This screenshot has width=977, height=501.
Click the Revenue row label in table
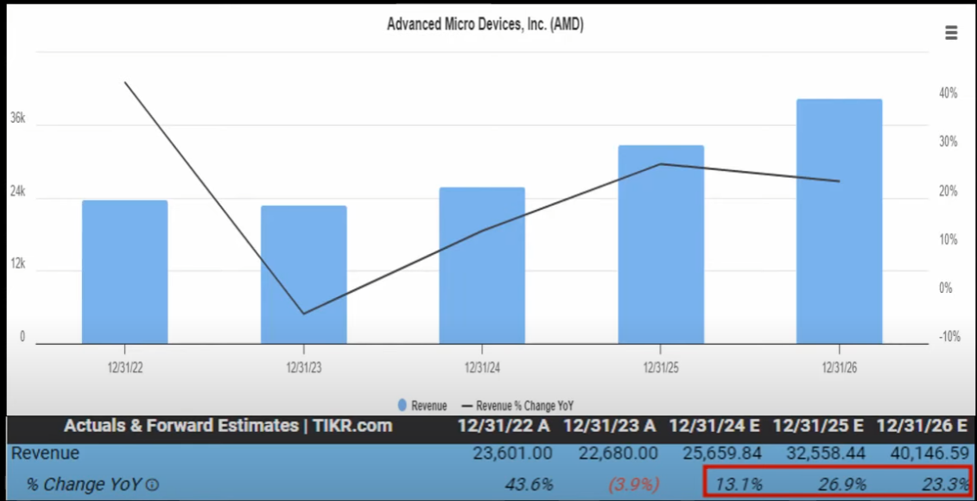pyautogui.click(x=45, y=453)
